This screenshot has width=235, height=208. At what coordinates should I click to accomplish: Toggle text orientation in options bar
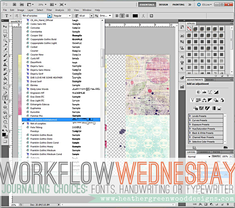click(16, 16)
